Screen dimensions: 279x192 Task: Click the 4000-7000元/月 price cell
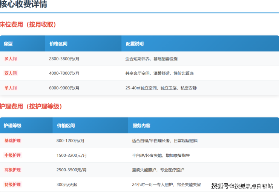(64, 73)
